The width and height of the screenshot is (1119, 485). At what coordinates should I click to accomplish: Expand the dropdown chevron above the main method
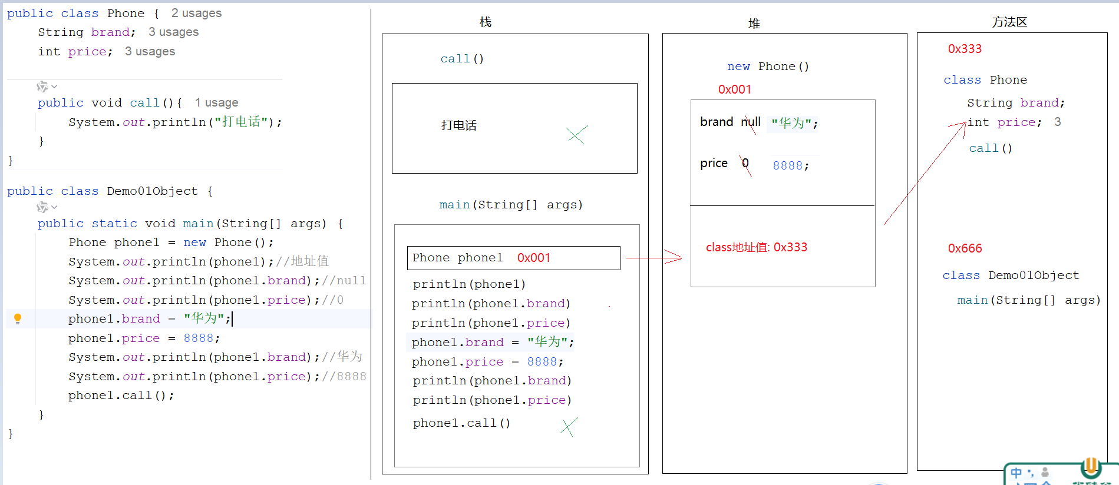point(54,207)
